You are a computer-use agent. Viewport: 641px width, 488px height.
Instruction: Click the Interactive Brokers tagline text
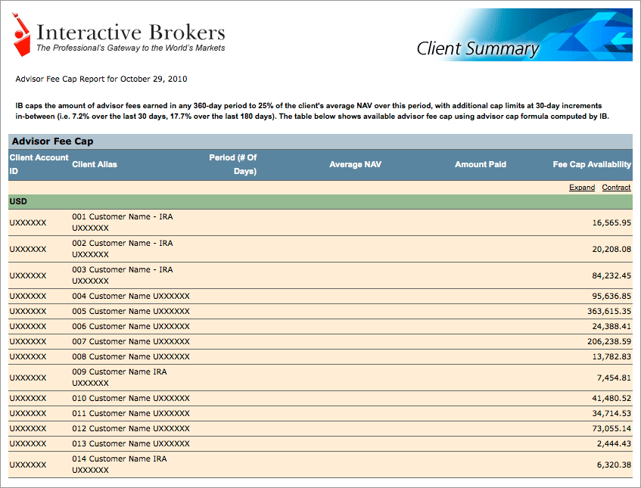point(131,48)
